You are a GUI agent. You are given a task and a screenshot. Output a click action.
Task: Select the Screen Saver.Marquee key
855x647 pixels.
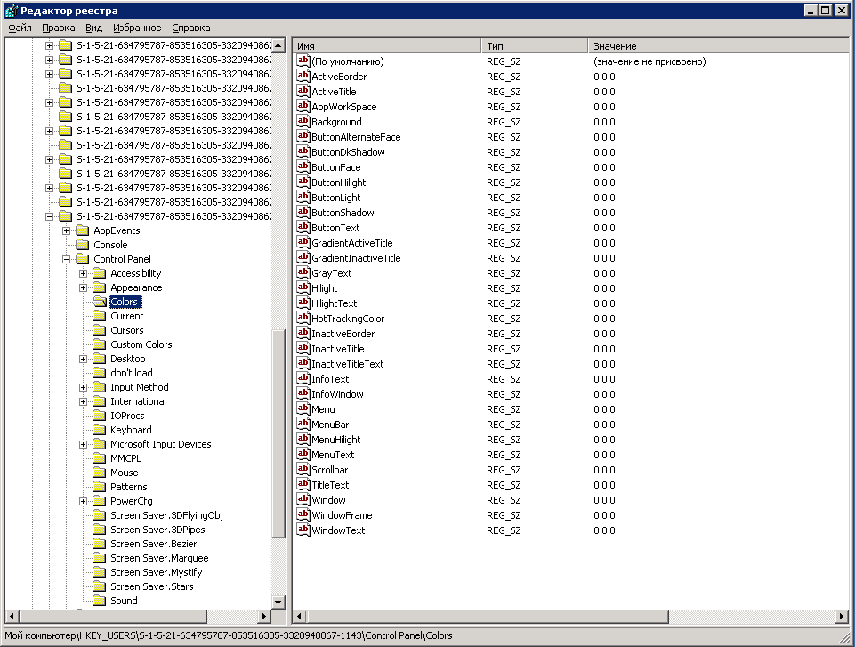[x=159, y=557]
